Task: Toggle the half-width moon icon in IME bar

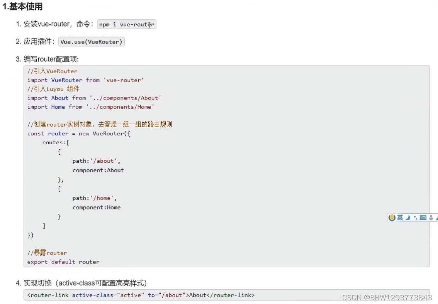Action: pyautogui.click(x=408, y=218)
